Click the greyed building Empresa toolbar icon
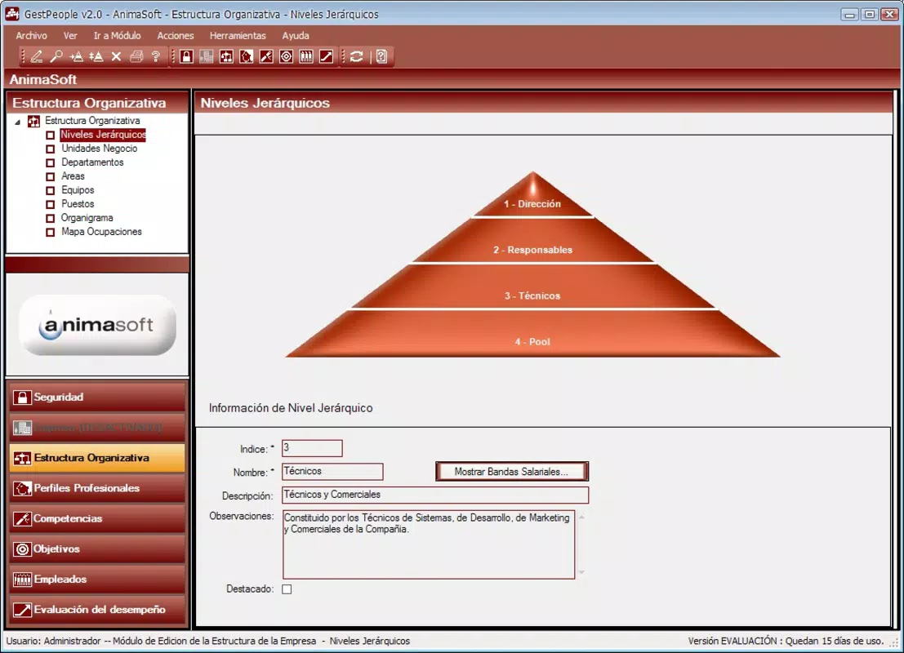 click(x=207, y=56)
